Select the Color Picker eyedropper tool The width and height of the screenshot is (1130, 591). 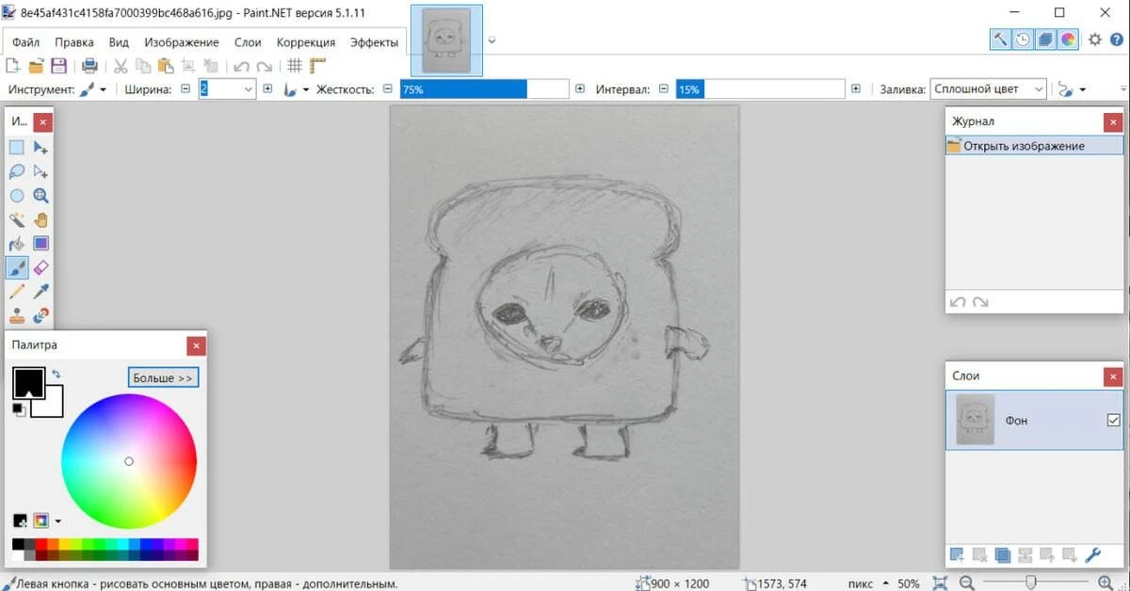40,293
